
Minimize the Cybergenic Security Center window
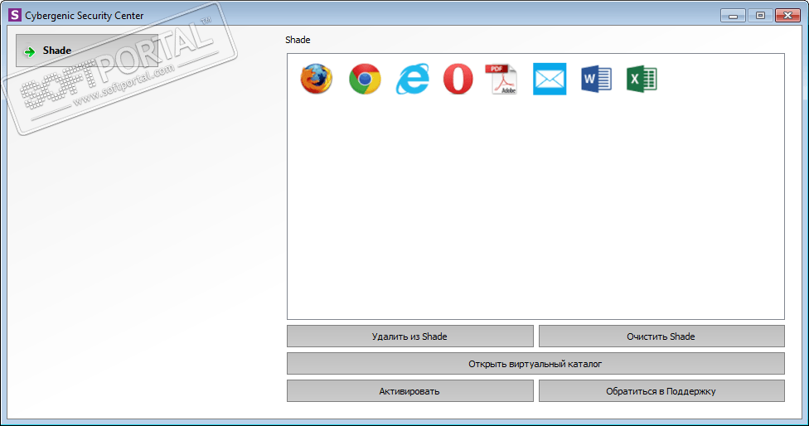(733, 16)
